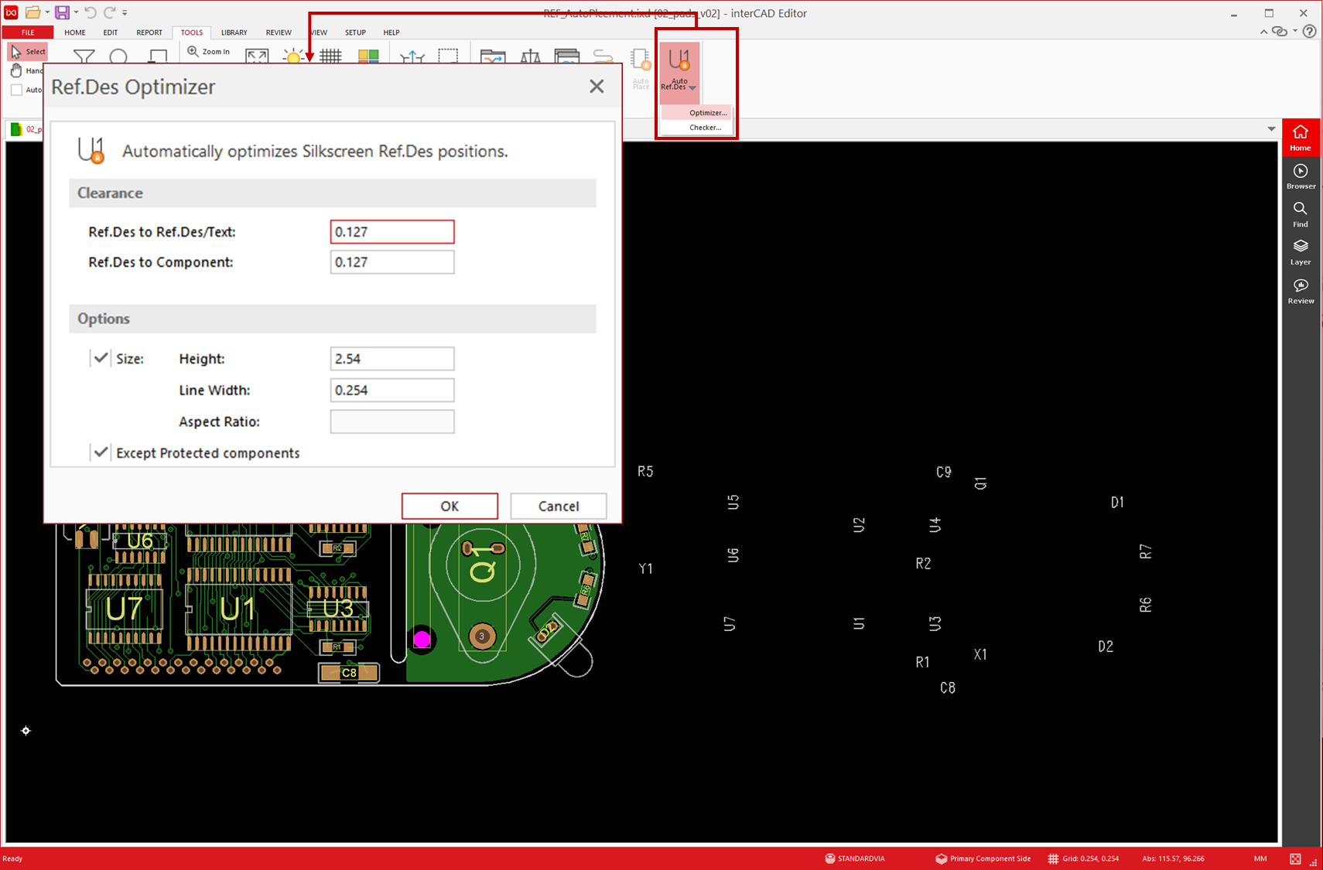The image size is (1323, 870).
Task: Switch to the EDIT ribbon tab
Action: [x=111, y=32]
